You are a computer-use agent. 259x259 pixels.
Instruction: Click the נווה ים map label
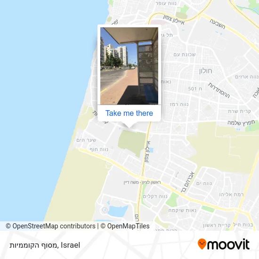pos(204,183)
